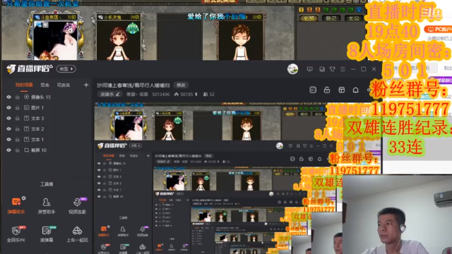Switch to the 可改名 scene tab
This screenshot has width=452, height=254.
click(x=64, y=85)
